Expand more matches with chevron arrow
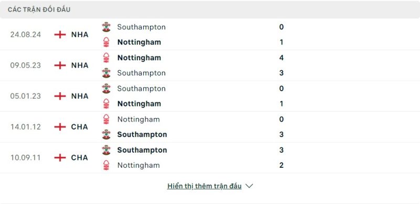Screen dimensions: 420x204 coord(249,186)
